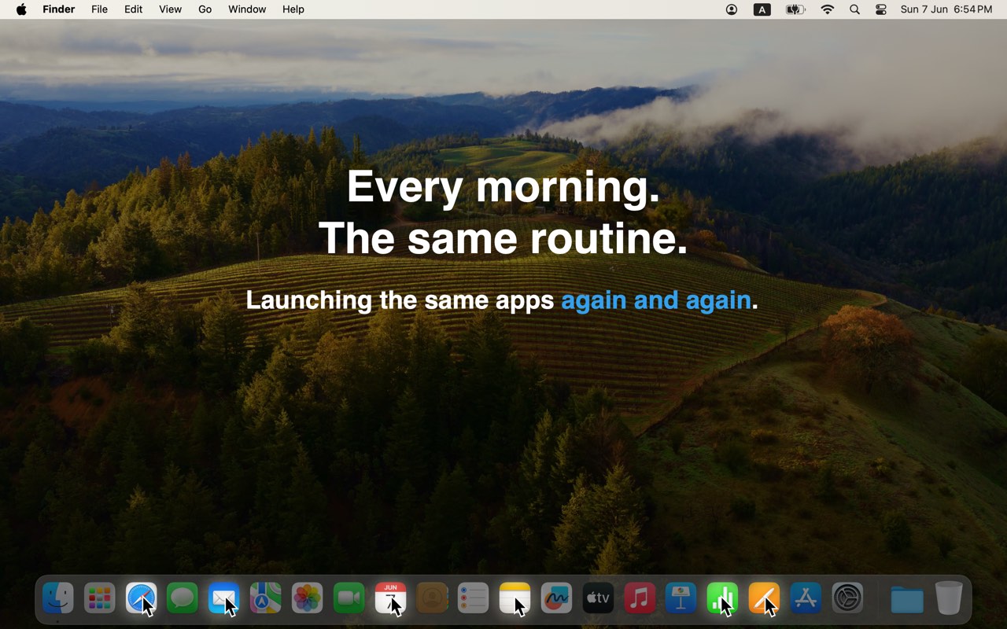The height and width of the screenshot is (629, 1007).
Task: Open the Downloads folder in Dock
Action: (x=907, y=599)
